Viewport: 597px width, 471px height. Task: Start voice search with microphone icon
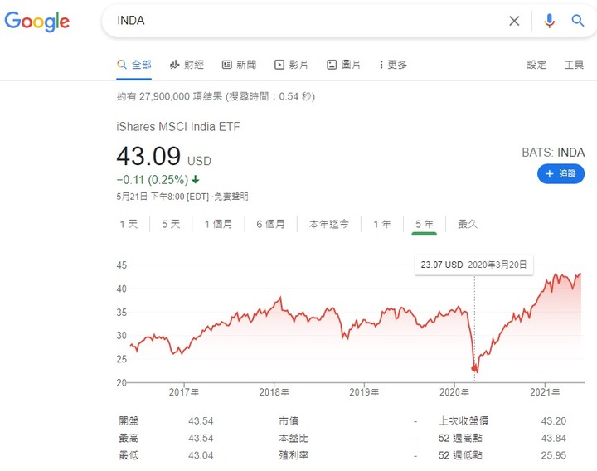(x=549, y=21)
